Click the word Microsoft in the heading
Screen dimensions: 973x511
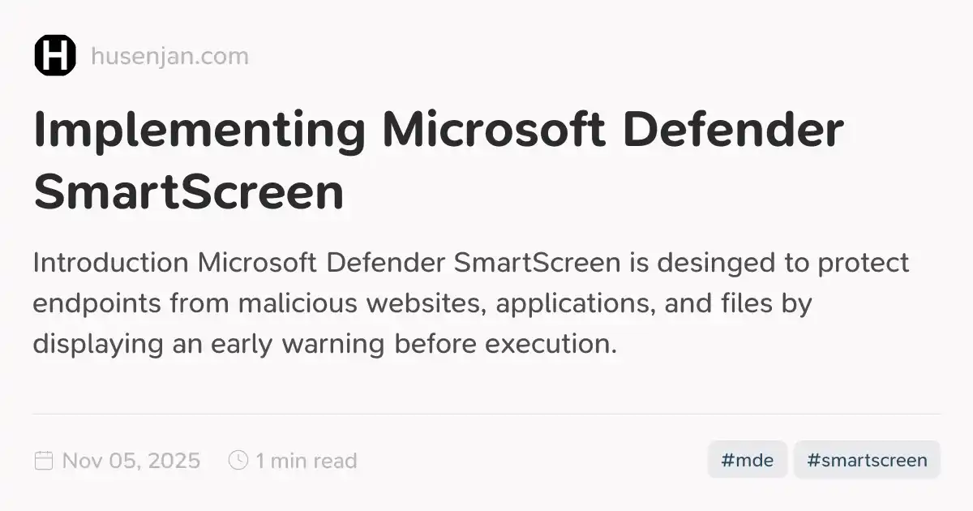click(493, 131)
